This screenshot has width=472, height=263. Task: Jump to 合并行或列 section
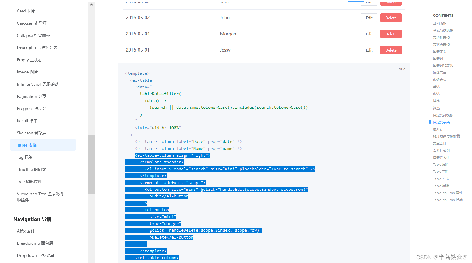441,151
